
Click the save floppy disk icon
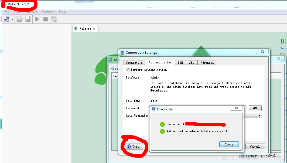point(28,19)
